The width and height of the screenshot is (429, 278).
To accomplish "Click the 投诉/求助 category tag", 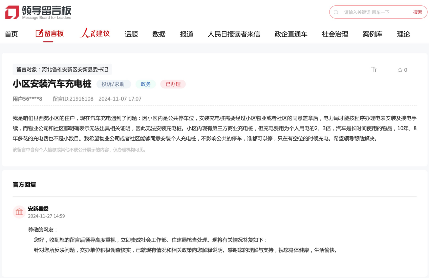I will tap(113, 84).
